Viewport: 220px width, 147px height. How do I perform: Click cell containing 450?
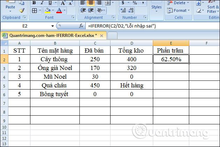[95, 85]
